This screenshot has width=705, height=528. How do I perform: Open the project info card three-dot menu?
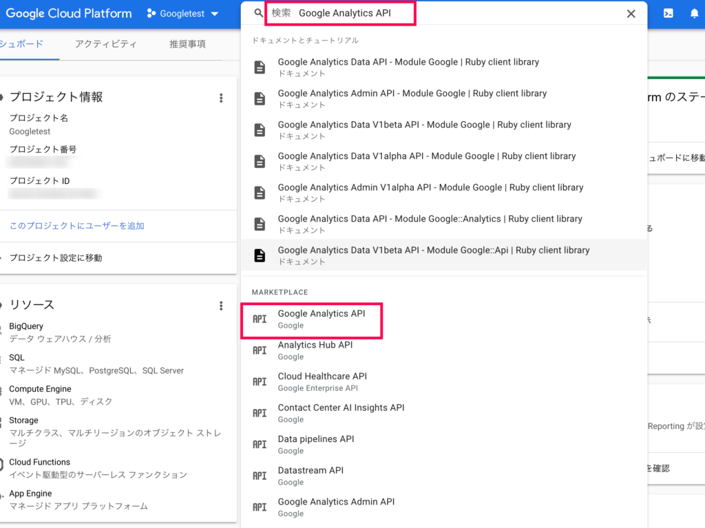pos(221,98)
